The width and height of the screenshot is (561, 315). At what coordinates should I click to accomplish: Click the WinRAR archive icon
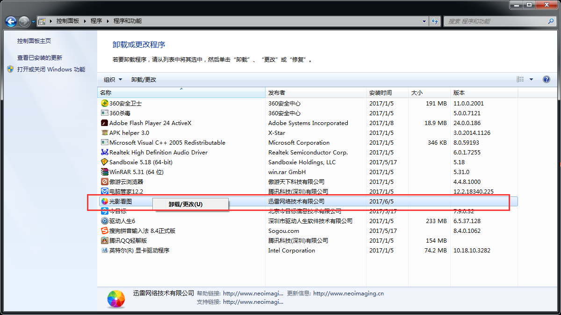point(104,172)
